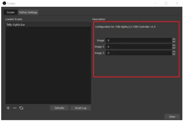Increase the Image value with up arrow
This screenshot has height=121, width=187.
174,39
